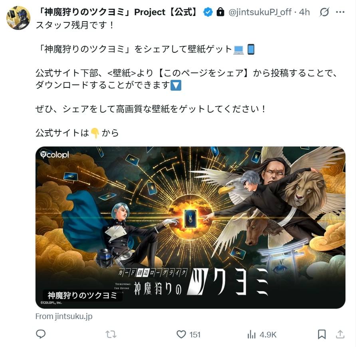Open the @jintsukuPJ_off handle link
This screenshot has height=347, width=357.
coord(260,12)
